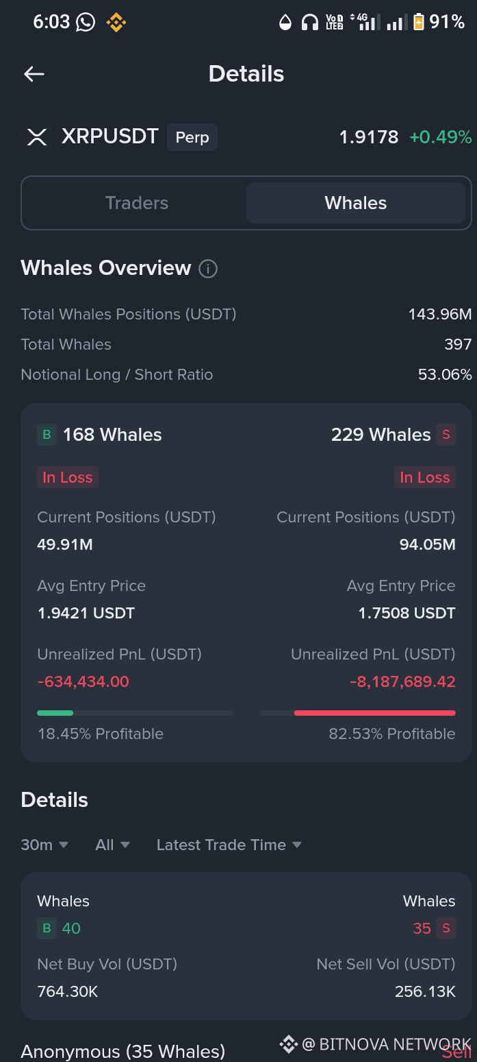
Task: Select the Whales tab
Action: [x=355, y=203]
